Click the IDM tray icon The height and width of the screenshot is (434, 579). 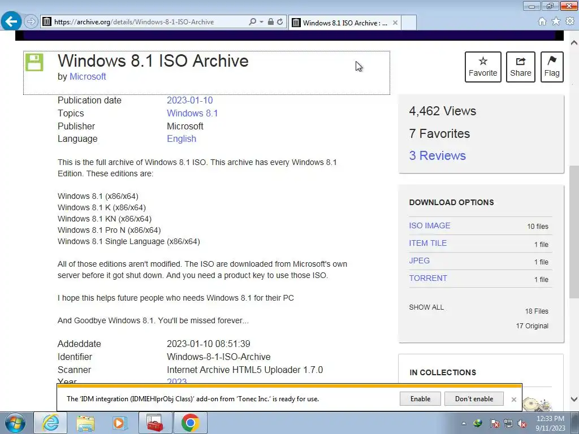pos(478,423)
